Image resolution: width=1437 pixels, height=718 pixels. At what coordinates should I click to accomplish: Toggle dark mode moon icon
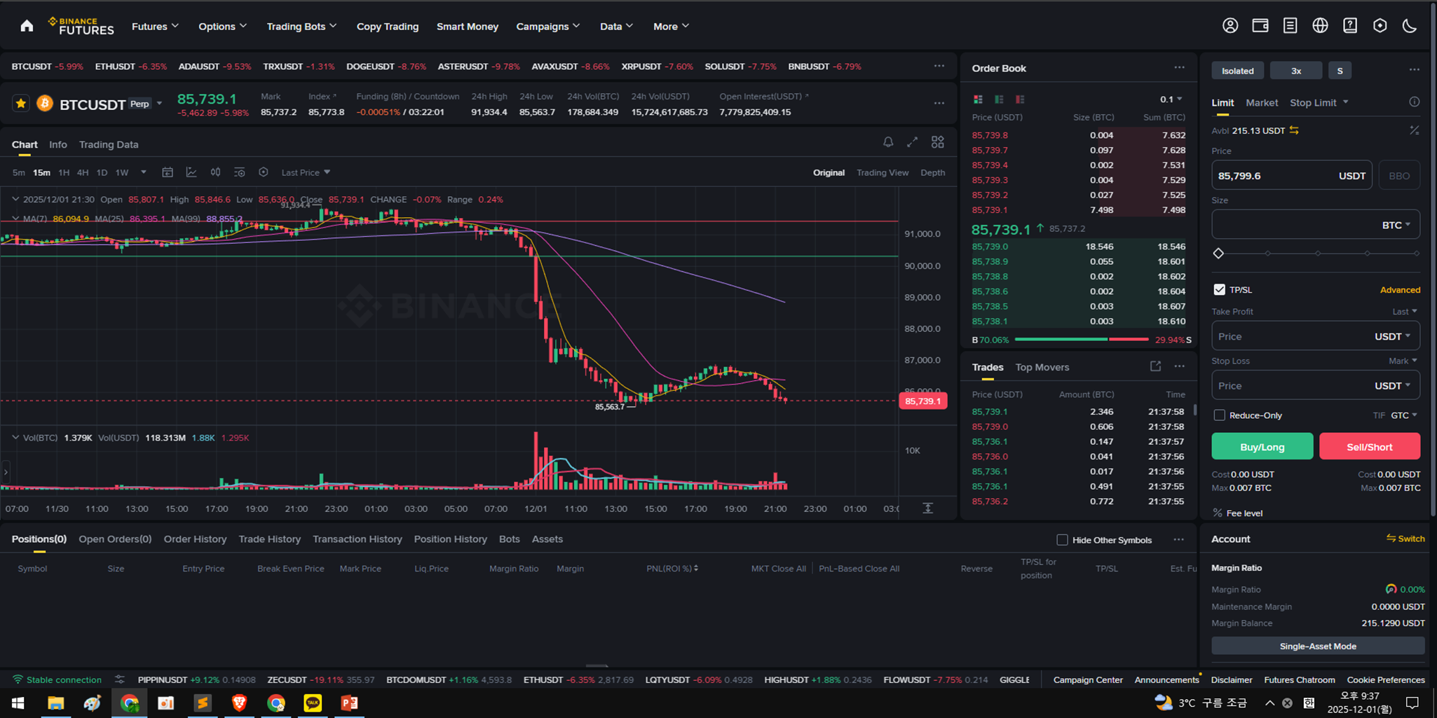(1410, 26)
